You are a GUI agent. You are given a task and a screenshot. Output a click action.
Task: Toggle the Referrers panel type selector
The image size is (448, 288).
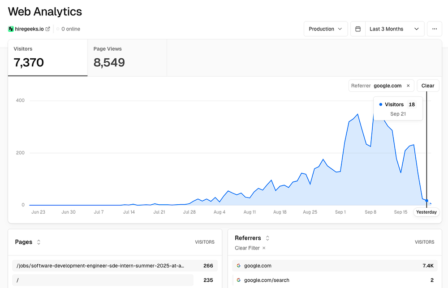[267, 238]
